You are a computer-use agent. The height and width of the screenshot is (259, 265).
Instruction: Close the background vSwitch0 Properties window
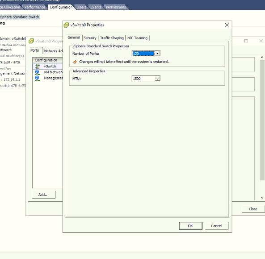tap(261, 41)
